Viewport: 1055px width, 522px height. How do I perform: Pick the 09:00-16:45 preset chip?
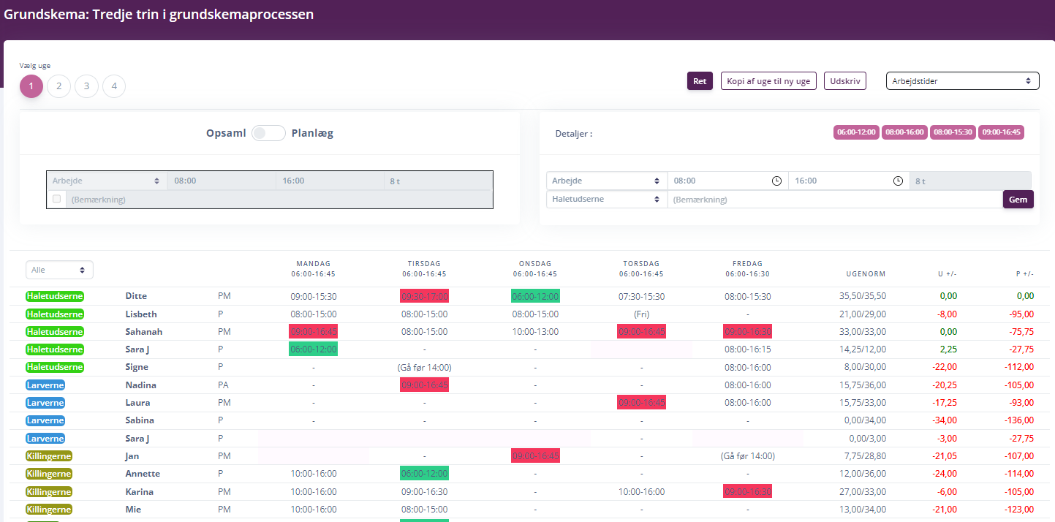pos(1002,132)
